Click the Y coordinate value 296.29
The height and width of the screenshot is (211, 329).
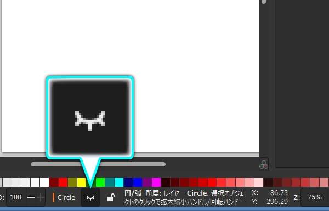(x=277, y=202)
